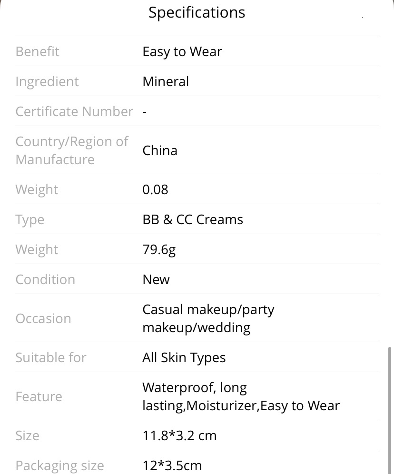Select the Ingredient 'Mineral' value
394x474 pixels.
166,81
